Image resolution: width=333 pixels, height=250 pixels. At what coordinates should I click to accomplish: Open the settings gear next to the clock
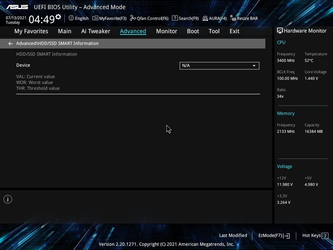(58, 17)
